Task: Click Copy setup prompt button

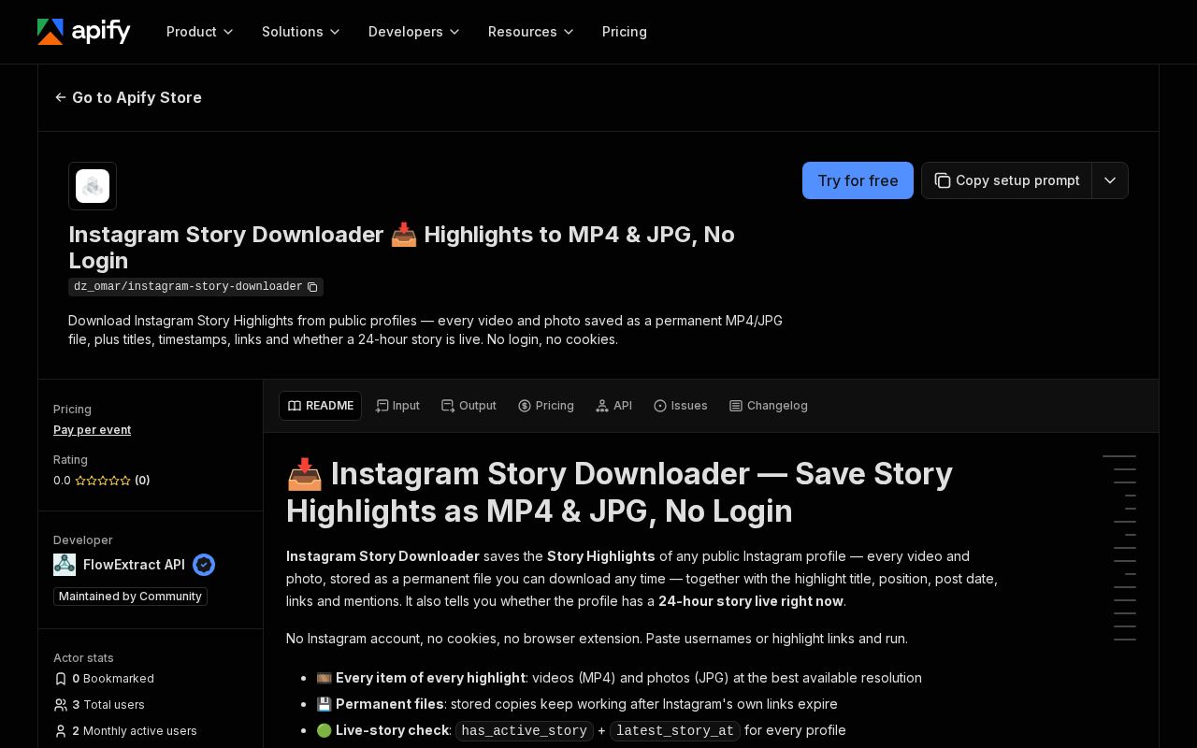Action: pyautogui.click(x=1006, y=180)
